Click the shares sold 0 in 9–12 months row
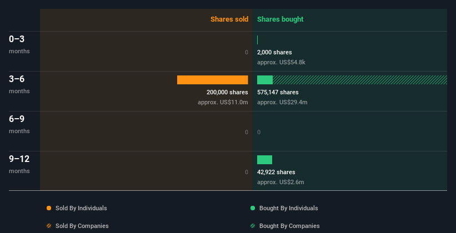Screen dimensions: 456x233 (247, 172)
